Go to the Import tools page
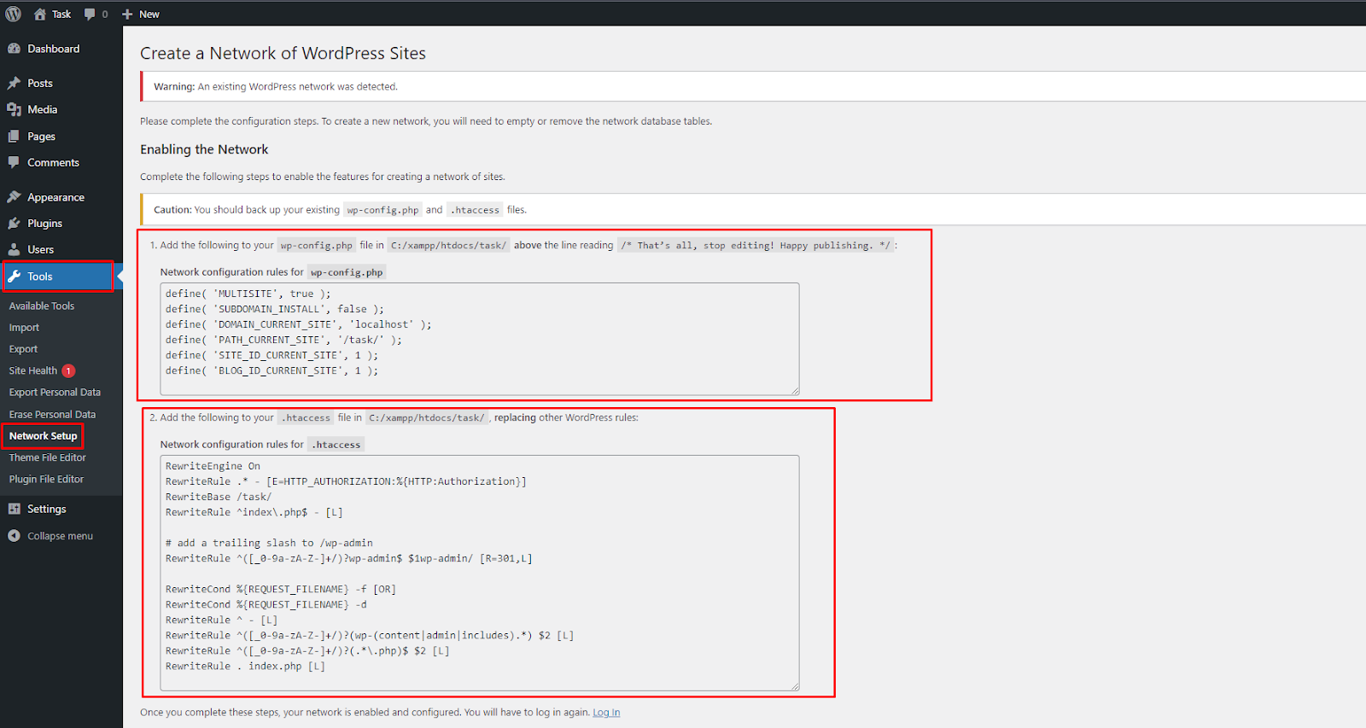Screen dimensions: 1366x728 pos(24,328)
